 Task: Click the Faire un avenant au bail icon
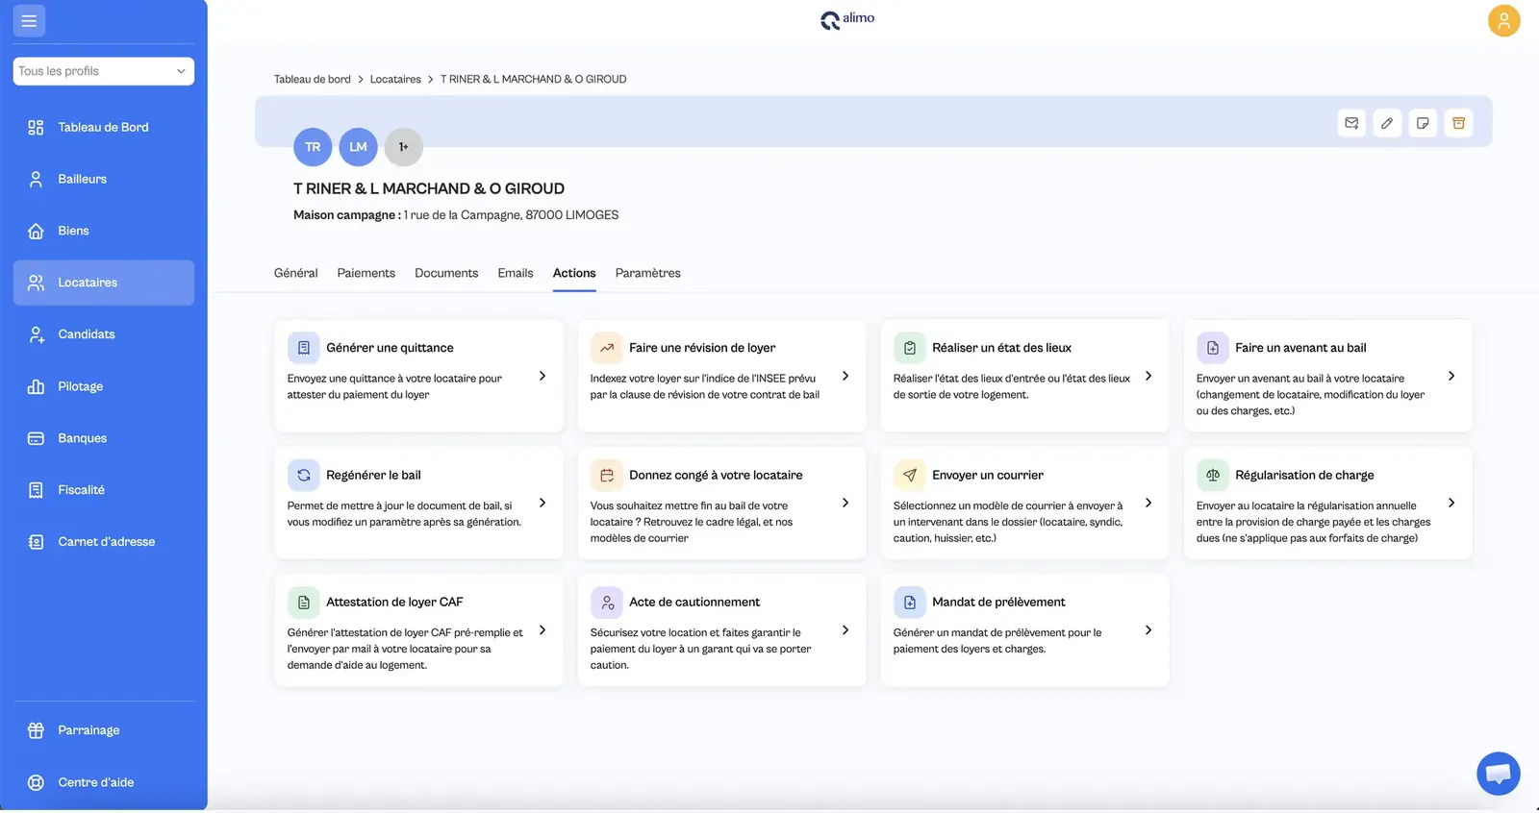coord(1212,348)
